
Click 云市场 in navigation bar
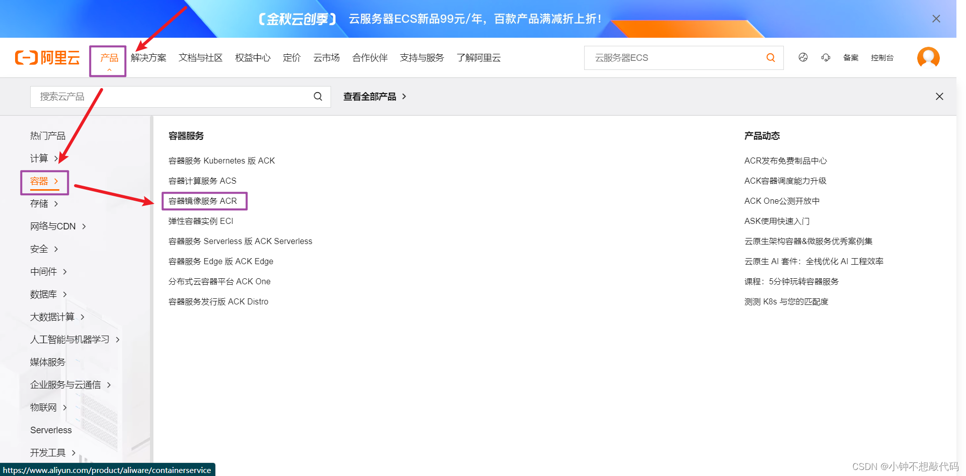click(x=327, y=58)
